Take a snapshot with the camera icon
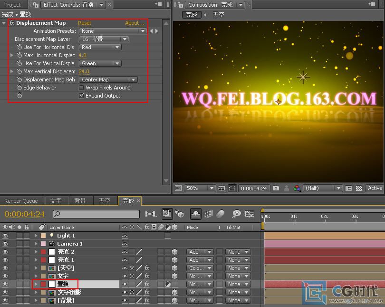Viewport: 385px width, 307px height. 276,188
